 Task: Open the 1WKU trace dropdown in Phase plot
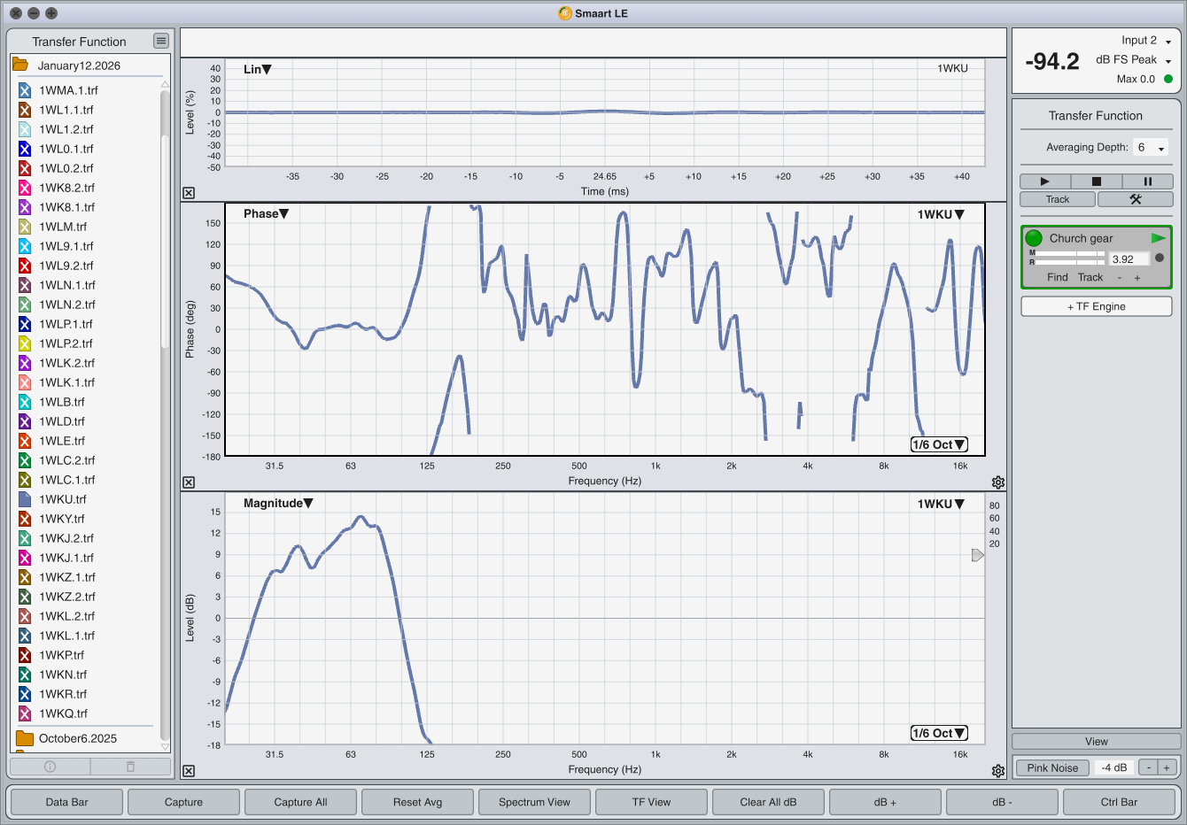coord(941,214)
